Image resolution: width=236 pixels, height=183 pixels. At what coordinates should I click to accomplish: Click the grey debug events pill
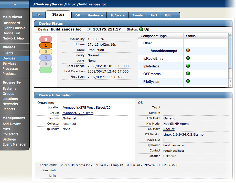point(46,64)
